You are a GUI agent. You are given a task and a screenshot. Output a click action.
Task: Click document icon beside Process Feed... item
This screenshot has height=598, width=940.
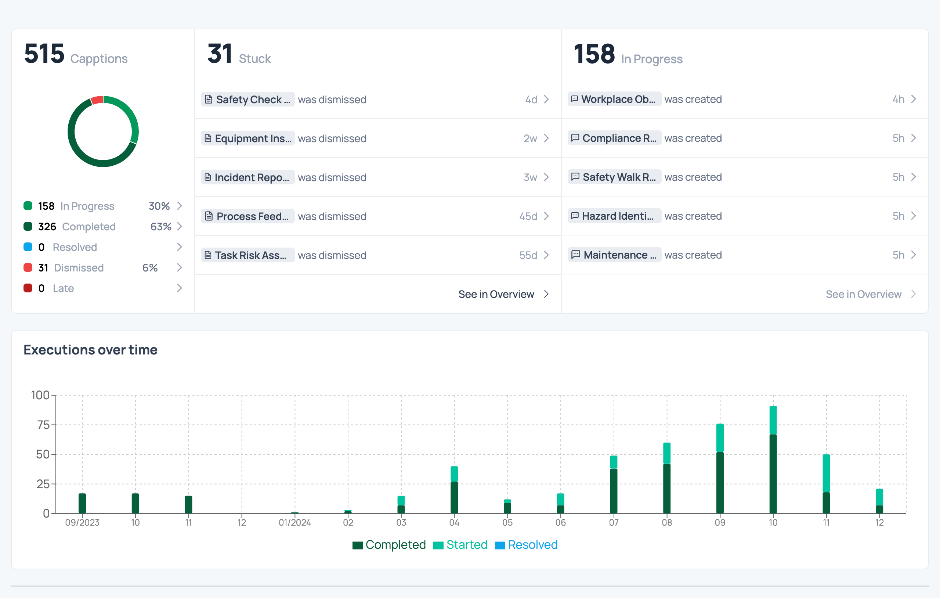pyautogui.click(x=209, y=216)
